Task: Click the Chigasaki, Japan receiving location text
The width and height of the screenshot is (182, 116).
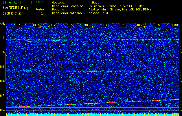Action: click(117, 6)
